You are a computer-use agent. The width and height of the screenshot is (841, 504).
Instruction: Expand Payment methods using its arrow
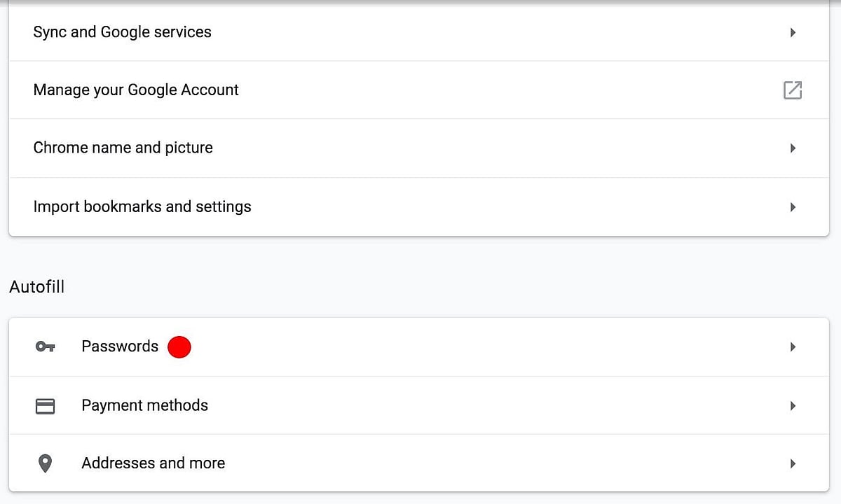[793, 405]
